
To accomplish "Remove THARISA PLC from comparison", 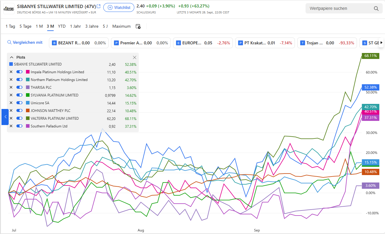I will (11, 87).
